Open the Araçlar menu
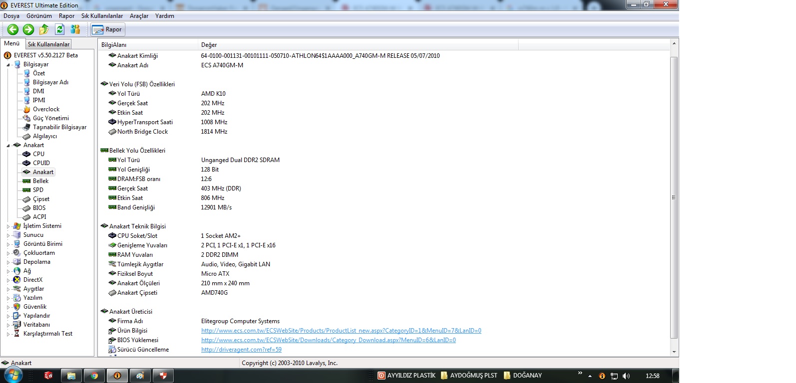This screenshot has width=796, height=383. tap(139, 16)
